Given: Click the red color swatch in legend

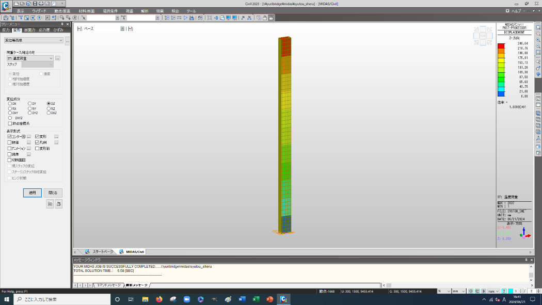Looking at the screenshot, I should pyautogui.click(x=501, y=45).
